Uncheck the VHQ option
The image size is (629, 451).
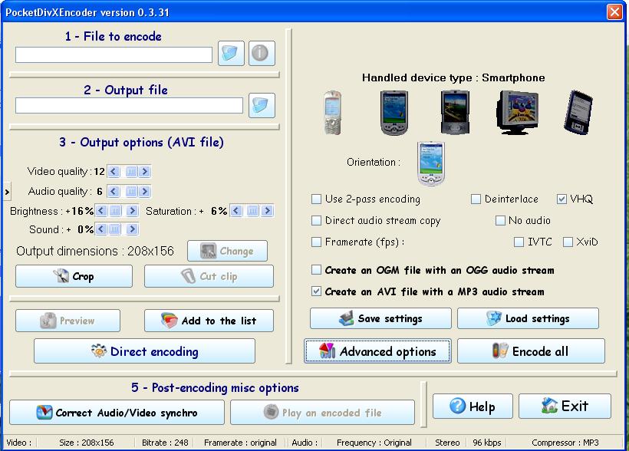pyautogui.click(x=562, y=199)
